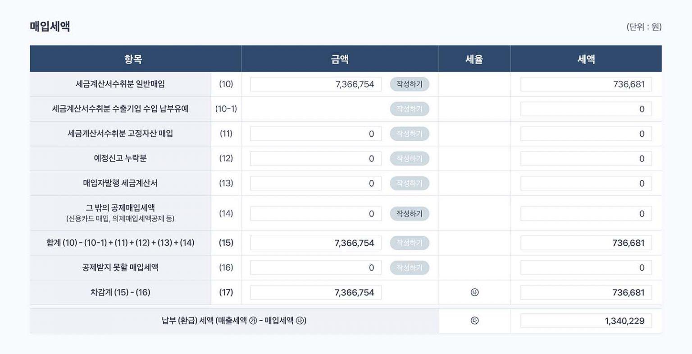The image size is (692, 354).
Task: Click the ㉯ circle icon in 차감계 row
Action: coord(474,293)
